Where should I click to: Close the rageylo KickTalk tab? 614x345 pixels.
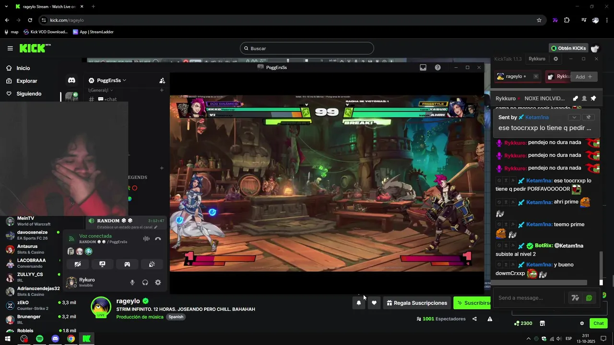point(536,77)
